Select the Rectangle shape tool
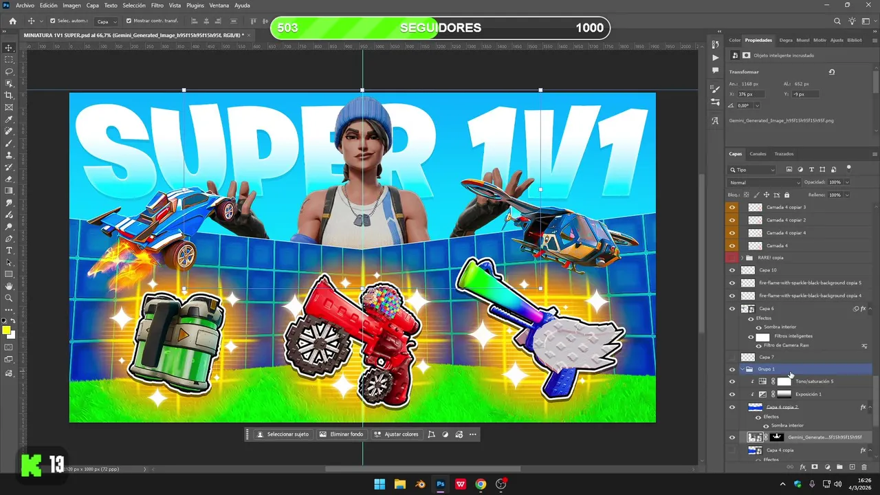 point(9,274)
